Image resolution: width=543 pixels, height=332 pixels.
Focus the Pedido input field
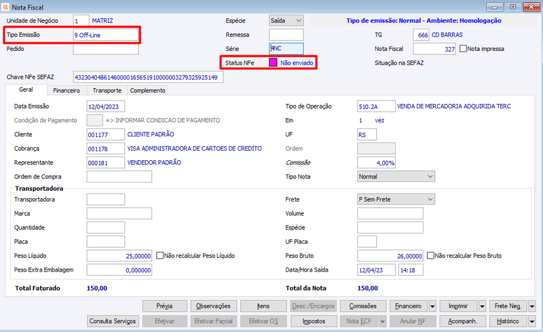pyautogui.click(x=106, y=49)
